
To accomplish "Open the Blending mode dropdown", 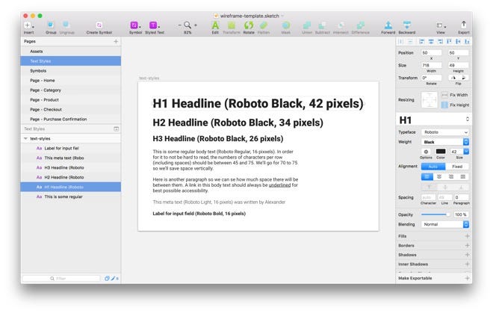I will [445, 224].
